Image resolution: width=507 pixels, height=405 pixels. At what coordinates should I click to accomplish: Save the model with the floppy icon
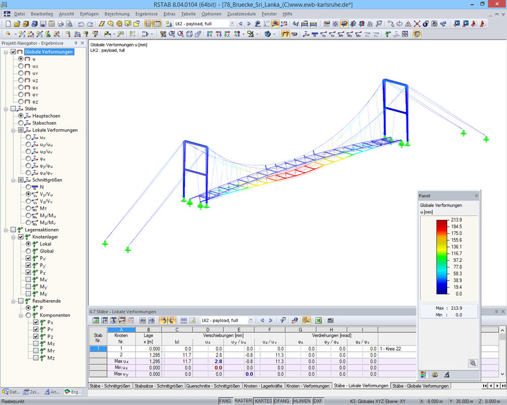43,24
